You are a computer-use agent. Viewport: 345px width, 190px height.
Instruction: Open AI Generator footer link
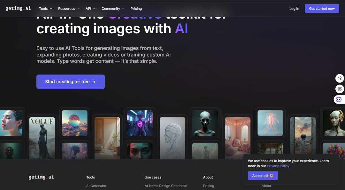(x=96, y=186)
